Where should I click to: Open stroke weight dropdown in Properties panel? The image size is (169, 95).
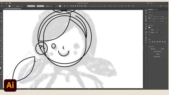coord(160,30)
